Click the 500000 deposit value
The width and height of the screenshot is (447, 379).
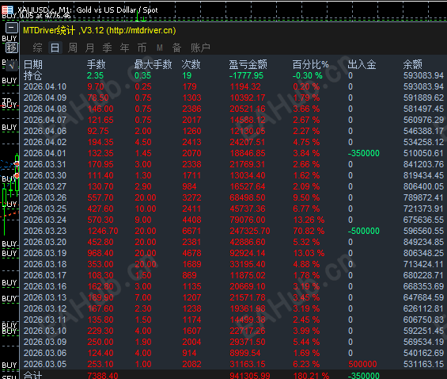[362, 365]
